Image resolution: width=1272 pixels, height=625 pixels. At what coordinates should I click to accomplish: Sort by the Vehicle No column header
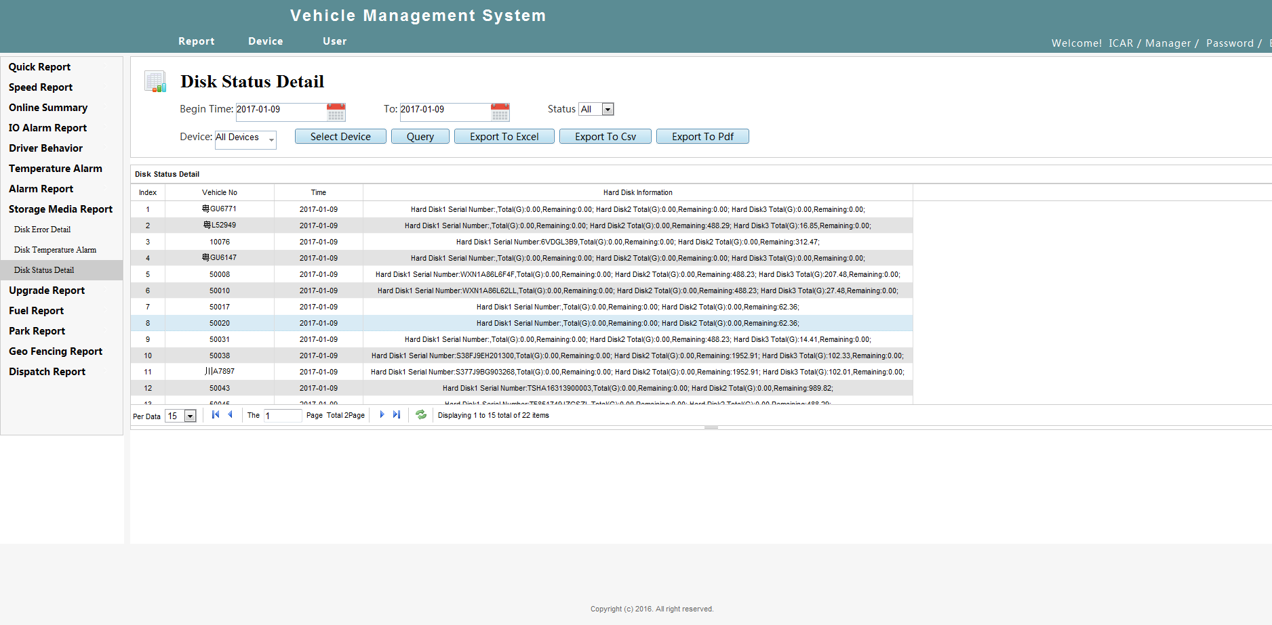click(219, 193)
